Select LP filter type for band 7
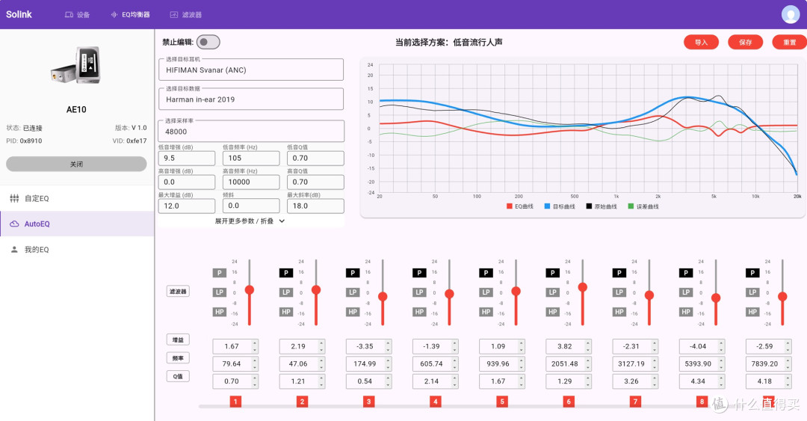Image resolution: width=807 pixels, height=421 pixels. click(x=619, y=292)
